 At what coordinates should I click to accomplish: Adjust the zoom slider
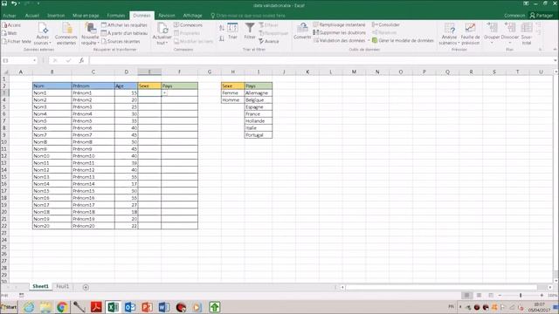pyautogui.click(x=521, y=296)
